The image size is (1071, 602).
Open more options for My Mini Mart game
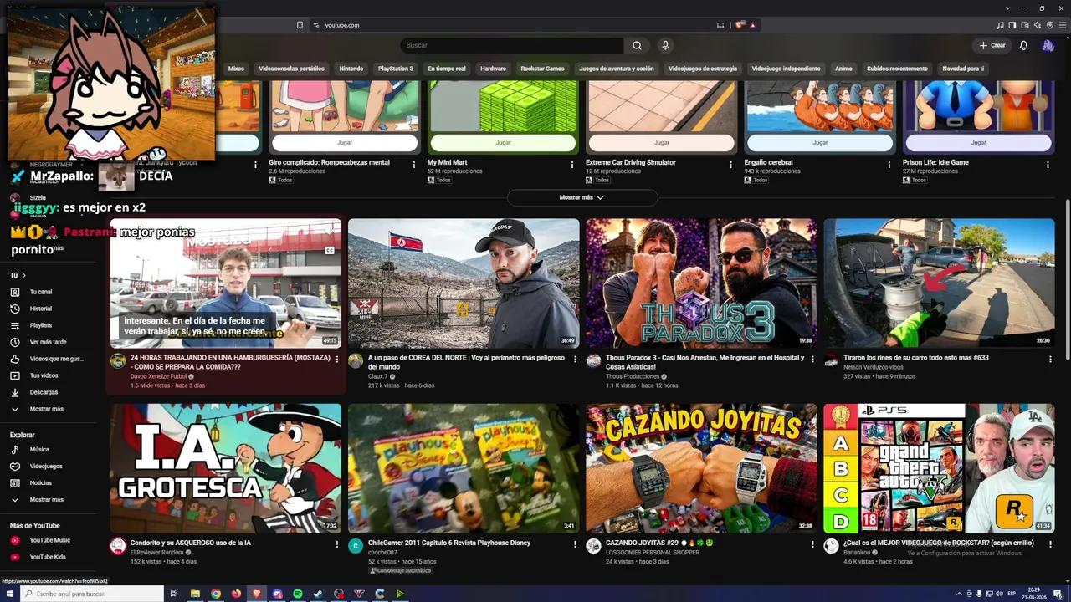572,165
